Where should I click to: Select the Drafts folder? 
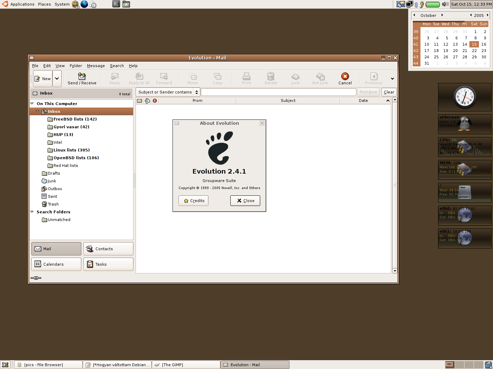coord(54,173)
